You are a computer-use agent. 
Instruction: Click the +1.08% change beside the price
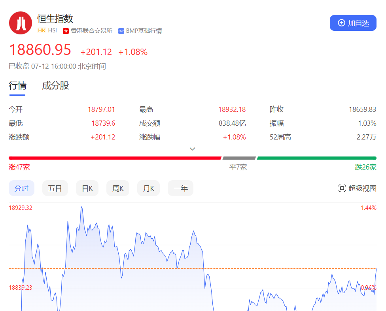(133, 52)
